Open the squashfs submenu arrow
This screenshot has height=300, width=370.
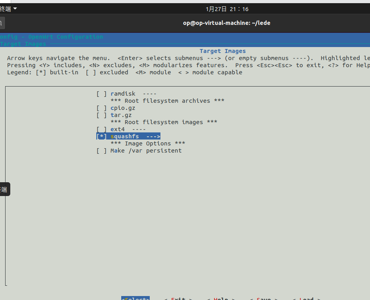pyautogui.click(x=153, y=137)
